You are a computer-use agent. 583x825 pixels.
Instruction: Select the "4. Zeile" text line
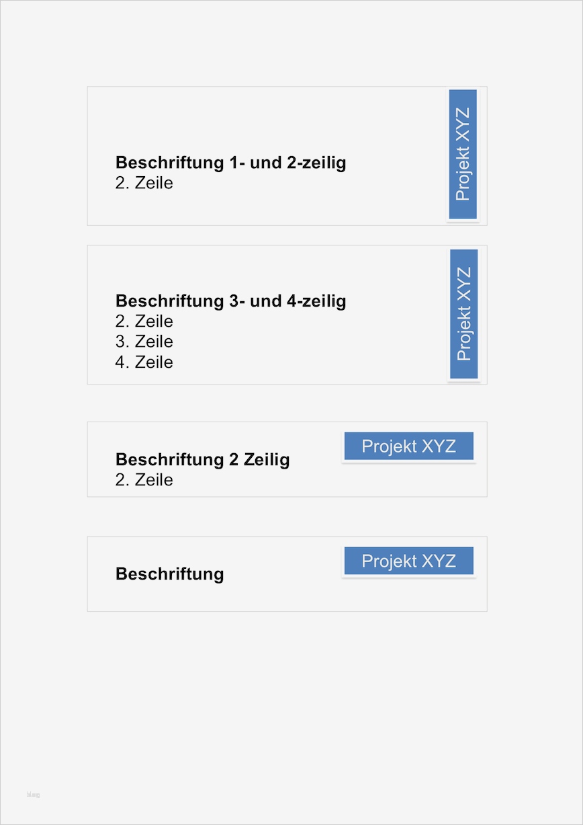144,362
